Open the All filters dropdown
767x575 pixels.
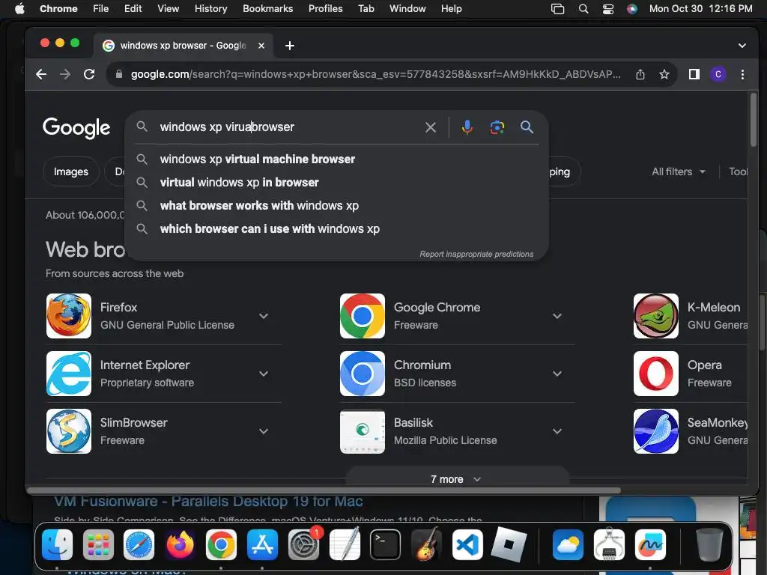(679, 171)
